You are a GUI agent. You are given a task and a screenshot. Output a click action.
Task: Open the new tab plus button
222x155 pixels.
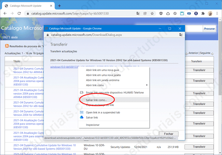pos(59,5)
